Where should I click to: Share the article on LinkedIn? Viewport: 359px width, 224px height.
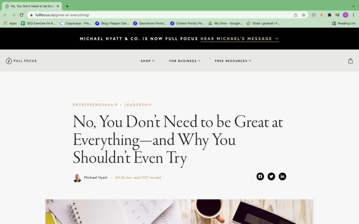(x=283, y=176)
